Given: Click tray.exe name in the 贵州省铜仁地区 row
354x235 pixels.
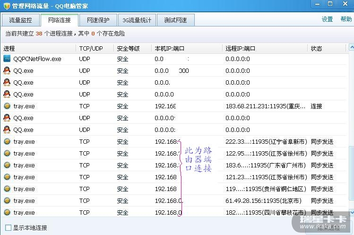Looking at the screenshot, I should [x=24, y=189].
